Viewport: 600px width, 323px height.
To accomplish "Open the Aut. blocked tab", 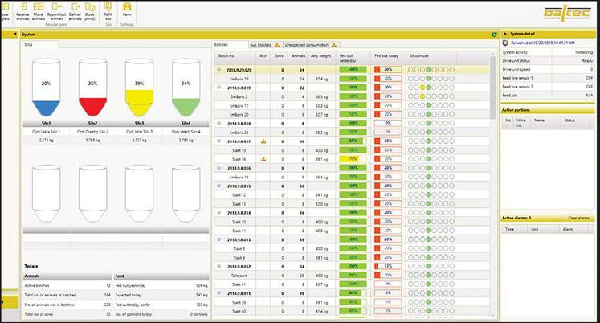I will coord(265,45).
